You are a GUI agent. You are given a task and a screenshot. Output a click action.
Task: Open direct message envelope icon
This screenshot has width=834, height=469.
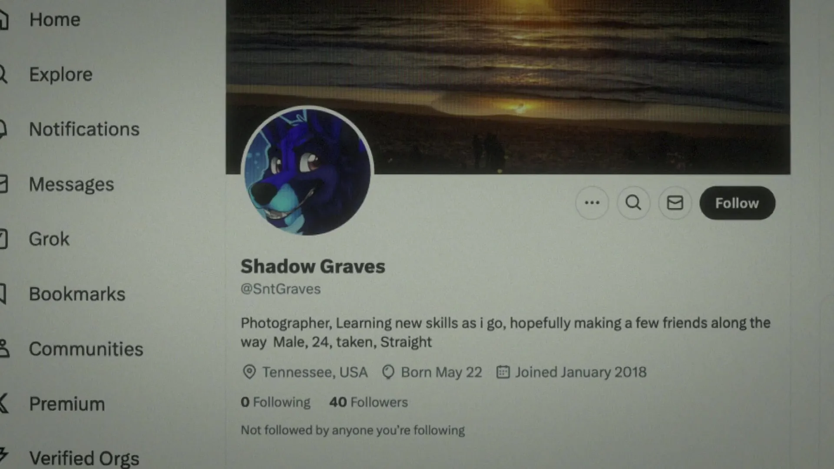pos(675,203)
